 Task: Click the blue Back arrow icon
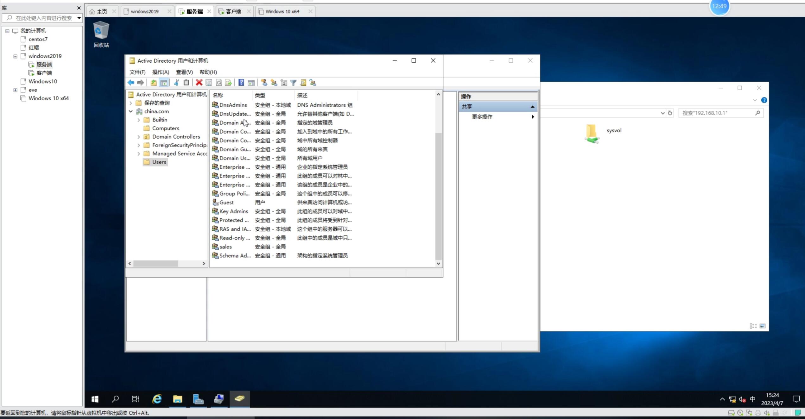pyautogui.click(x=131, y=83)
